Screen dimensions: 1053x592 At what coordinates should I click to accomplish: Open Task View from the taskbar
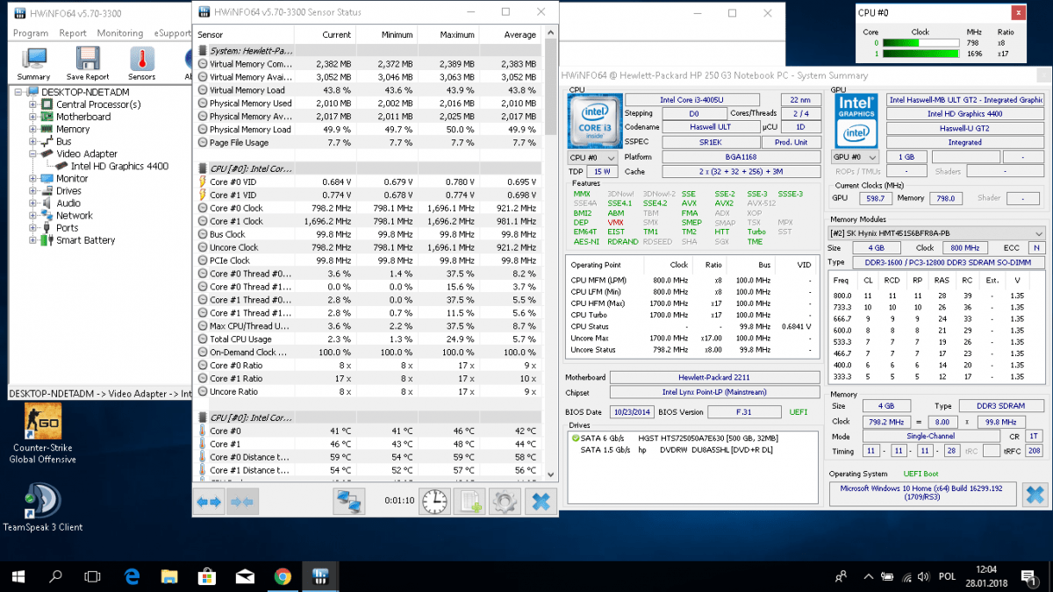pos(92,576)
